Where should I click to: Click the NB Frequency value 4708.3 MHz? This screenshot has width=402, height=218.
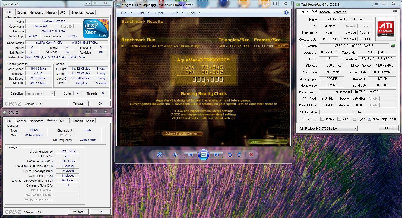pos(88,140)
